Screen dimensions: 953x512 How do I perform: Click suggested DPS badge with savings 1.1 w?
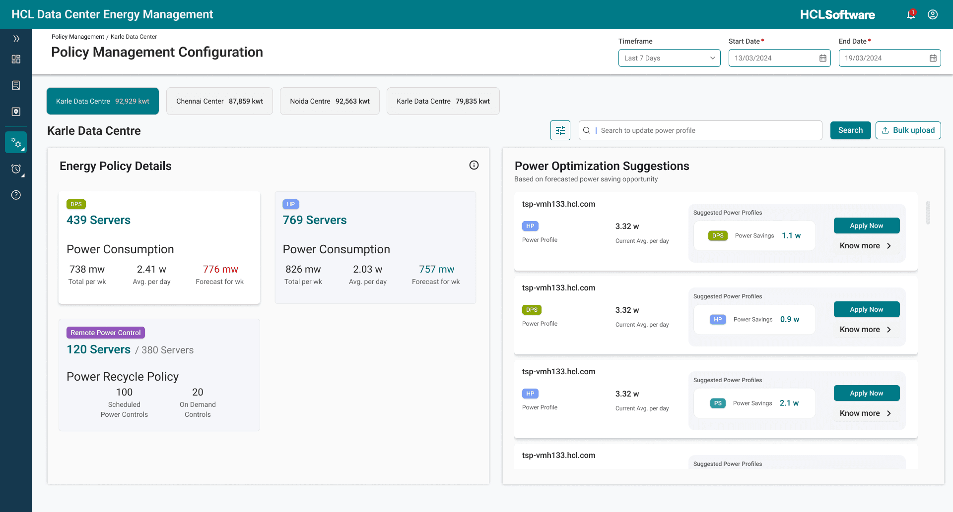click(x=718, y=236)
